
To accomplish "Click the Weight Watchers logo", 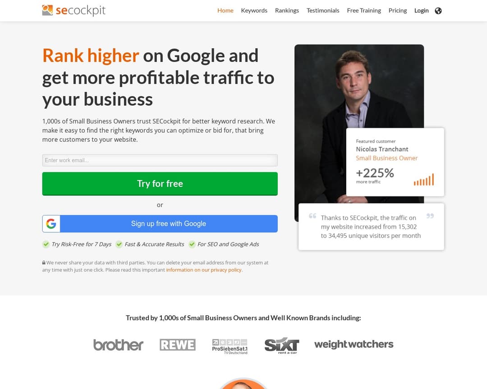I will (354, 344).
